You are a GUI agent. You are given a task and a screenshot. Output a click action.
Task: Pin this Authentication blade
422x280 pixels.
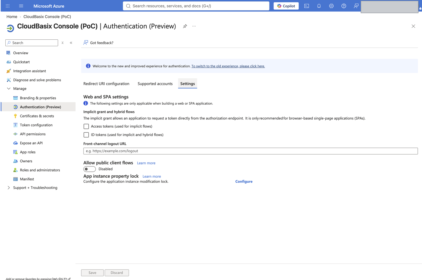click(x=185, y=26)
